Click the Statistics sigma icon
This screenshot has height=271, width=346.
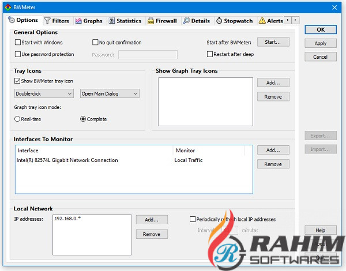click(x=112, y=21)
